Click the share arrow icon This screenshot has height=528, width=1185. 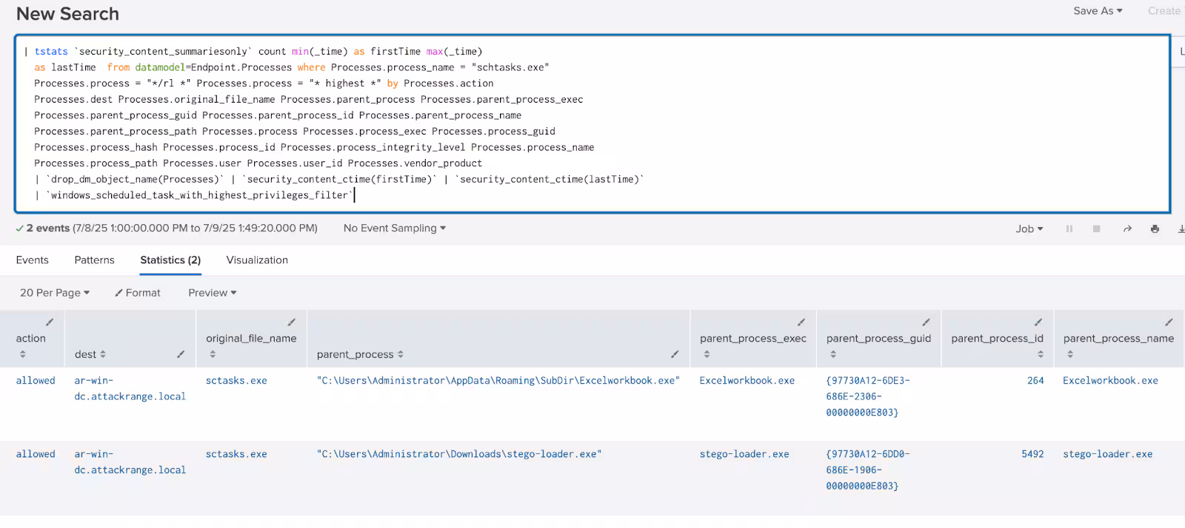1127,229
